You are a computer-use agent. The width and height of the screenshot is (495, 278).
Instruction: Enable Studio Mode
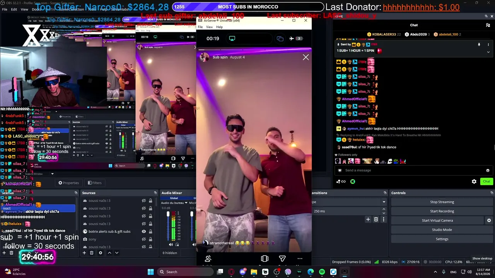[x=442, y=230]
